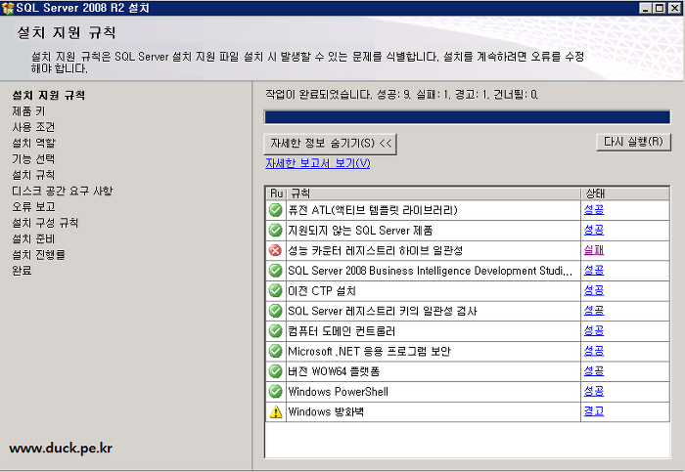Viewport: 685px width, 472px height.
Task: Open the 실패 status link for 성능 카운터
Action: click(594, 250)
